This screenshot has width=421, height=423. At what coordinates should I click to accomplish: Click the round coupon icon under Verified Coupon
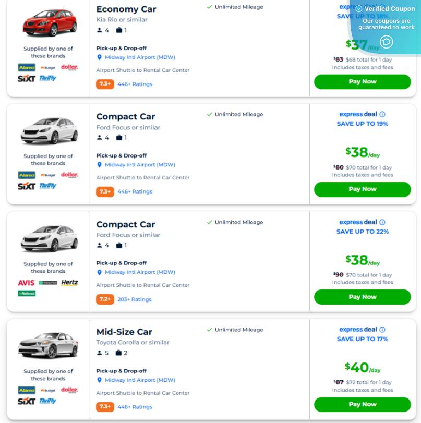pyautogui.click(x=387, y=42)
